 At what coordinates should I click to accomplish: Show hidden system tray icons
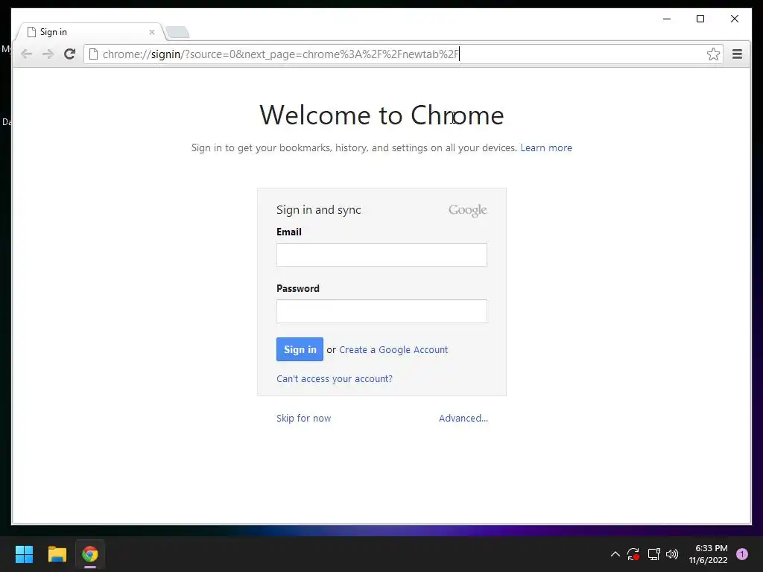[x=615, y=554]
